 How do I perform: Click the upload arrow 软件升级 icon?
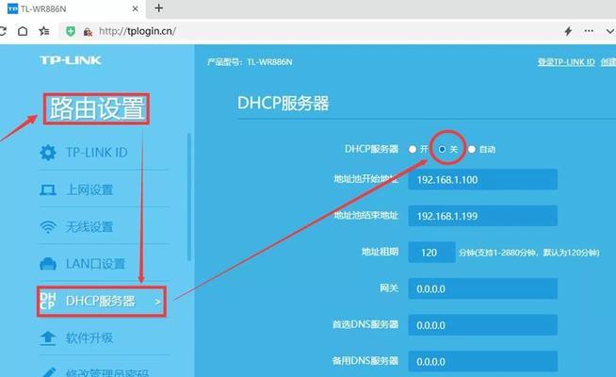48,338
